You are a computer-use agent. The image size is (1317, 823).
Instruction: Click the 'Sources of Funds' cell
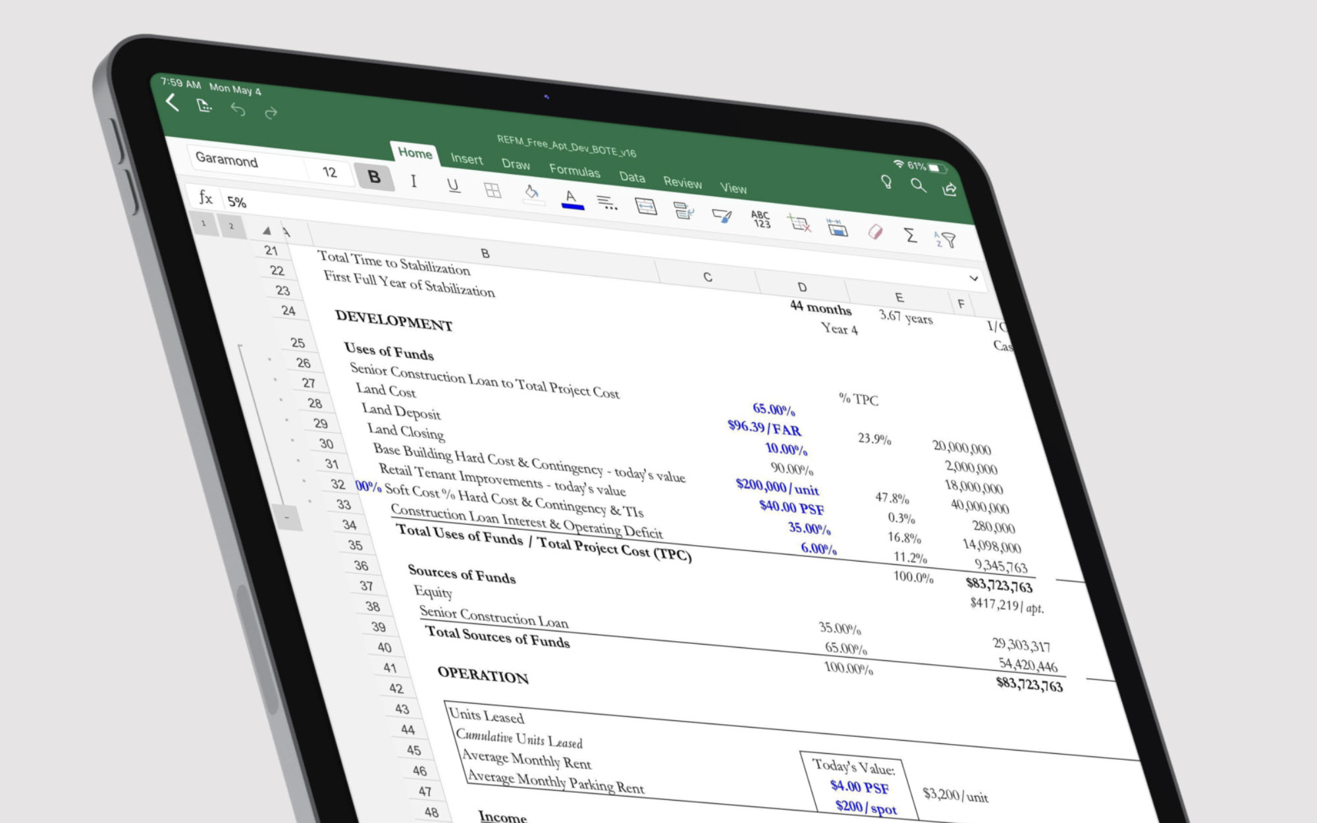462,573
